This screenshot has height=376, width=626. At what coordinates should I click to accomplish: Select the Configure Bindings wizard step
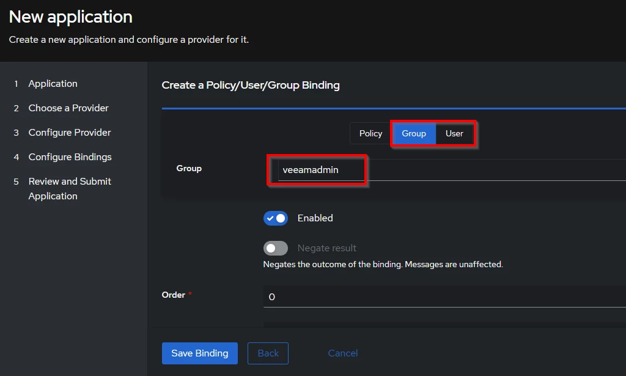tap(70, 157)
